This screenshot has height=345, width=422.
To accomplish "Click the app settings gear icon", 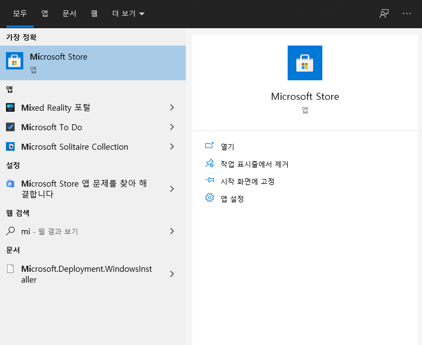I will [210, 197].
